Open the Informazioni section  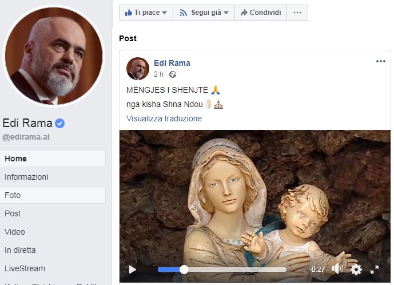(26, 177)
